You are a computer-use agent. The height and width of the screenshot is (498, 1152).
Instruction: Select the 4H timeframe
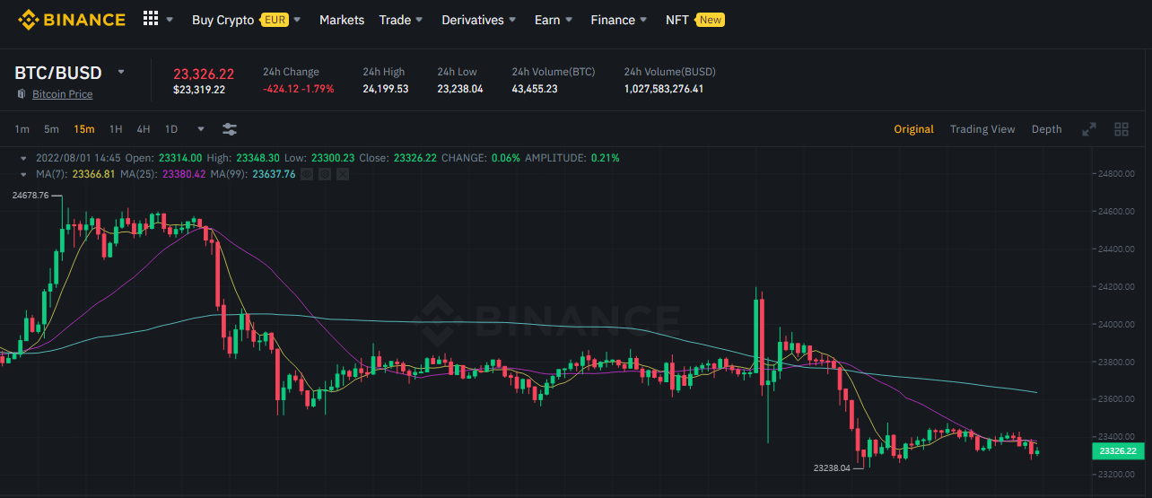pyautogui.click(x=144, y=129)
